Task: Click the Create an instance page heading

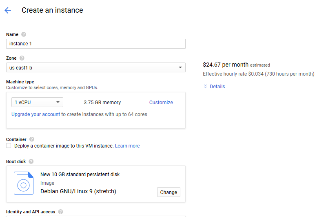Action: coord(52,11)
